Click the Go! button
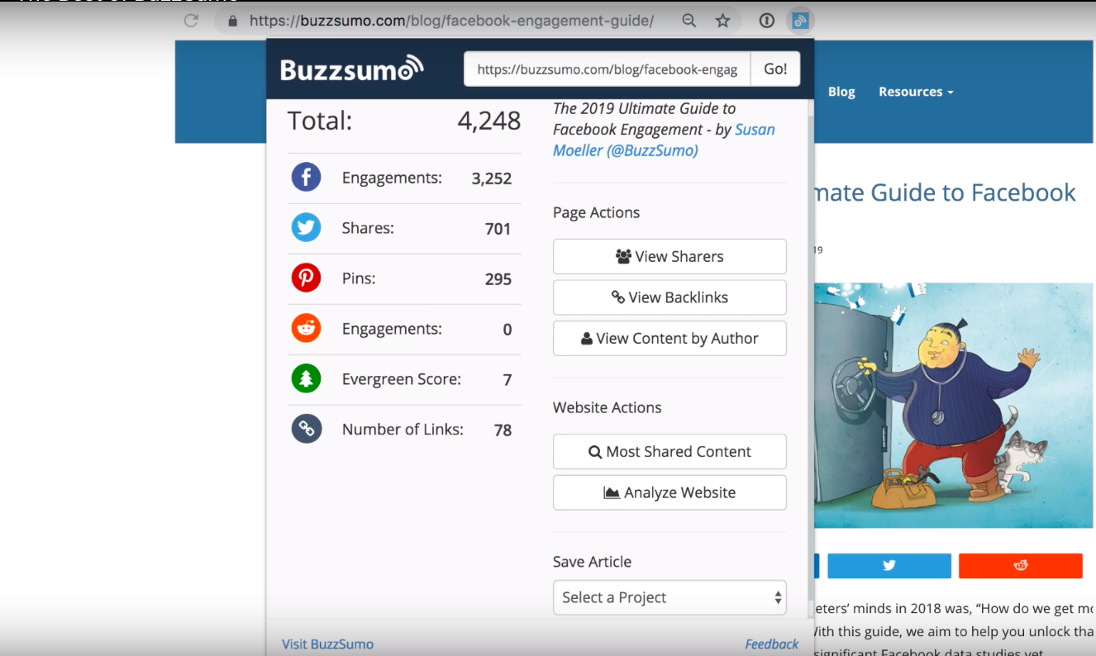 click(x=775, y=69)
